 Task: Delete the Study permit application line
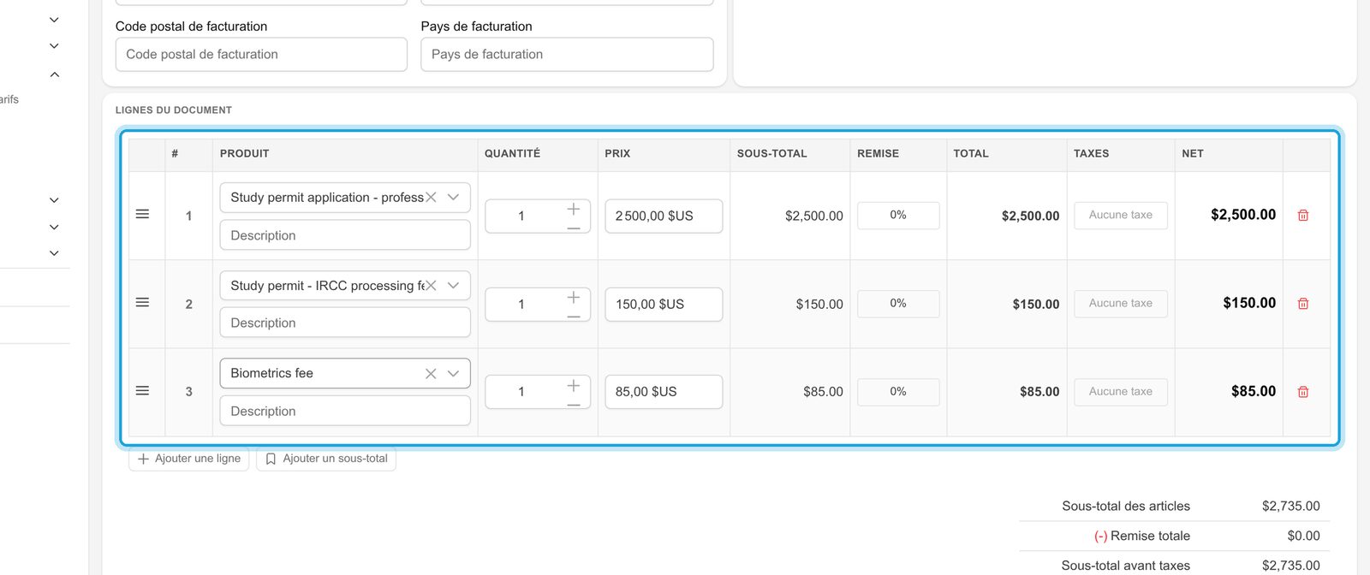click(1303, 216)
